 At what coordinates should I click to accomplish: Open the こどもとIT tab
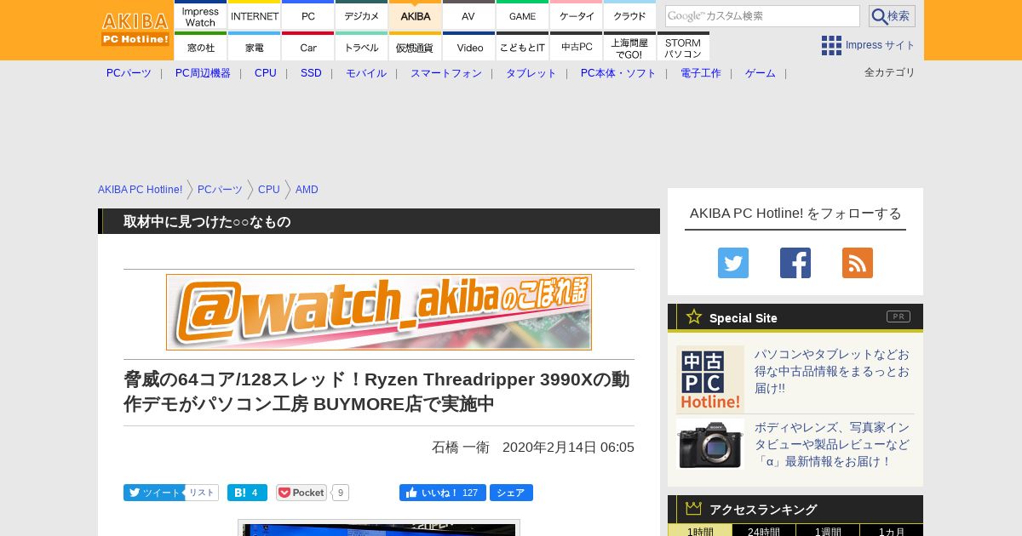(x=522, y=46)
